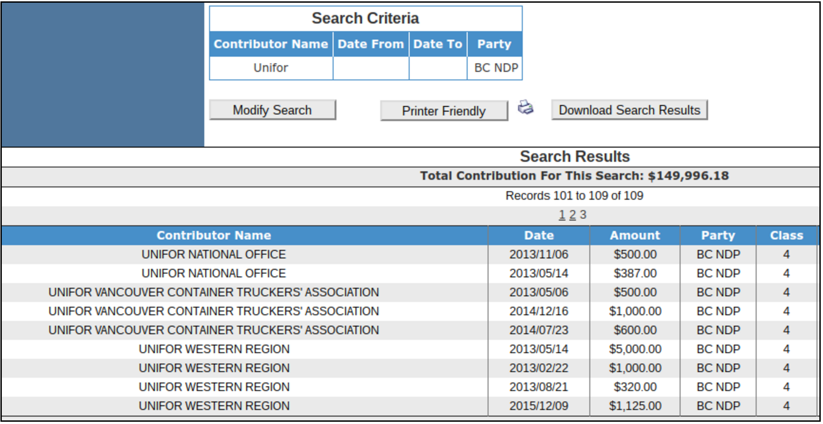Select date 2013/05/06

[539, 292]
